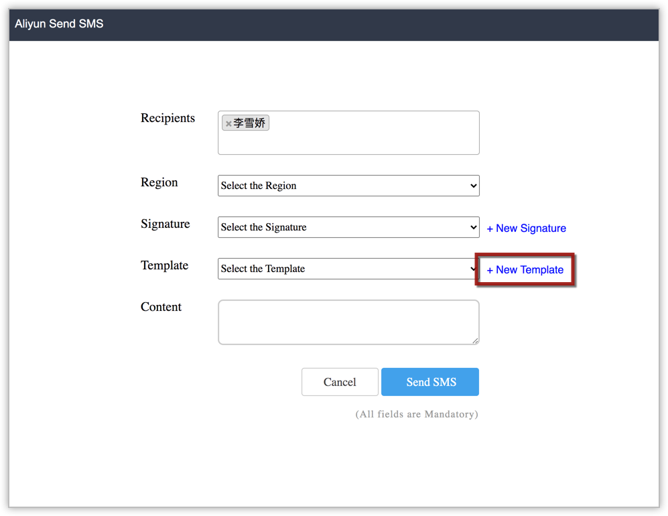Click the Region label
Screen dimensions: 668x516
pos(159,182)
